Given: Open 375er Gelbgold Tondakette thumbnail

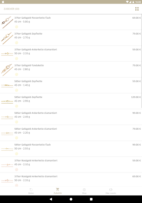Looking at the screenshot, I should click(x=7, y=70).
